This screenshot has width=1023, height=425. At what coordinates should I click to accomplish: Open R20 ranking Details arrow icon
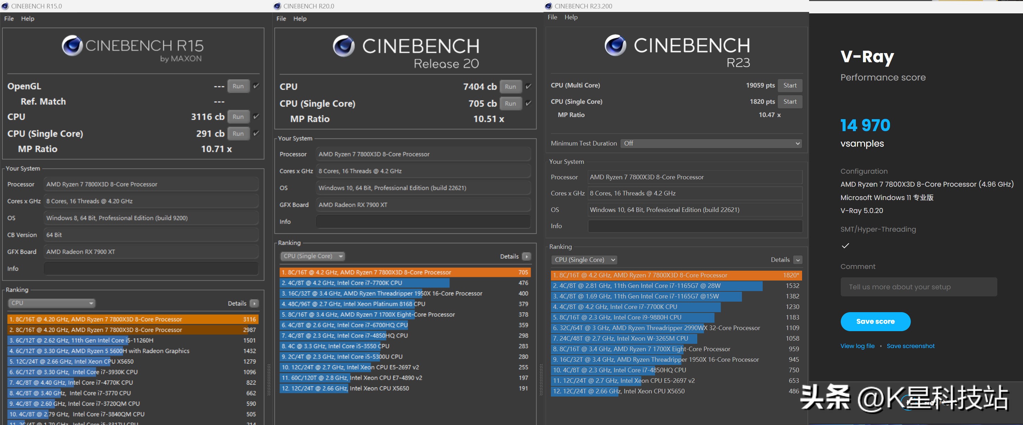(527, 256)
